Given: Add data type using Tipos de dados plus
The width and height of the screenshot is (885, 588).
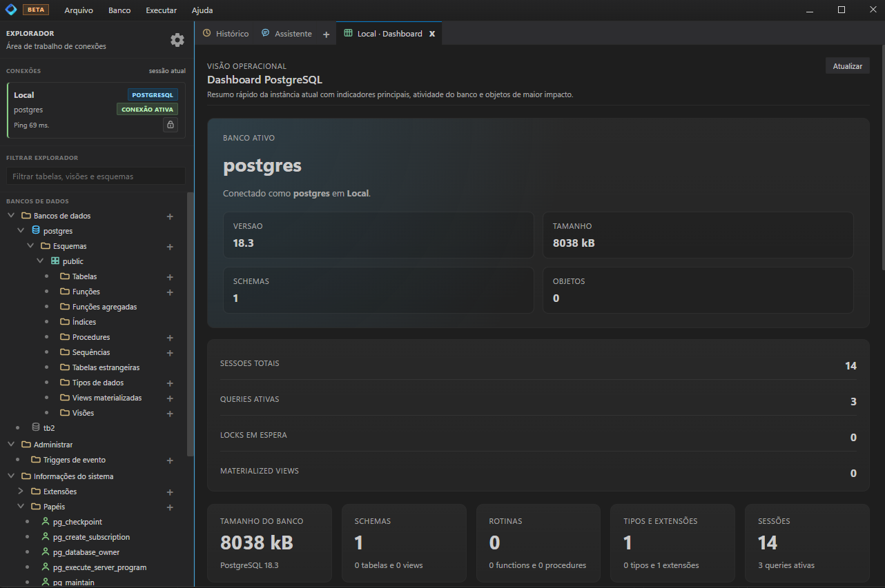Looking at the screenshot, I should coord(170,383).
